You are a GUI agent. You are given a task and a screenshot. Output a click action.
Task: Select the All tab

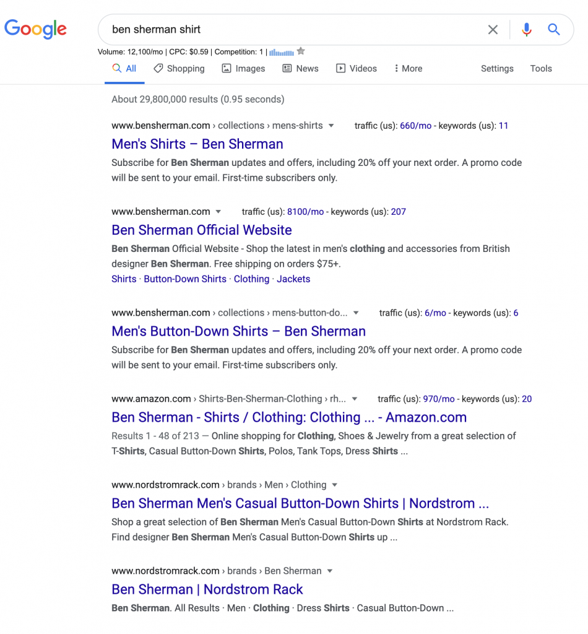124,69
